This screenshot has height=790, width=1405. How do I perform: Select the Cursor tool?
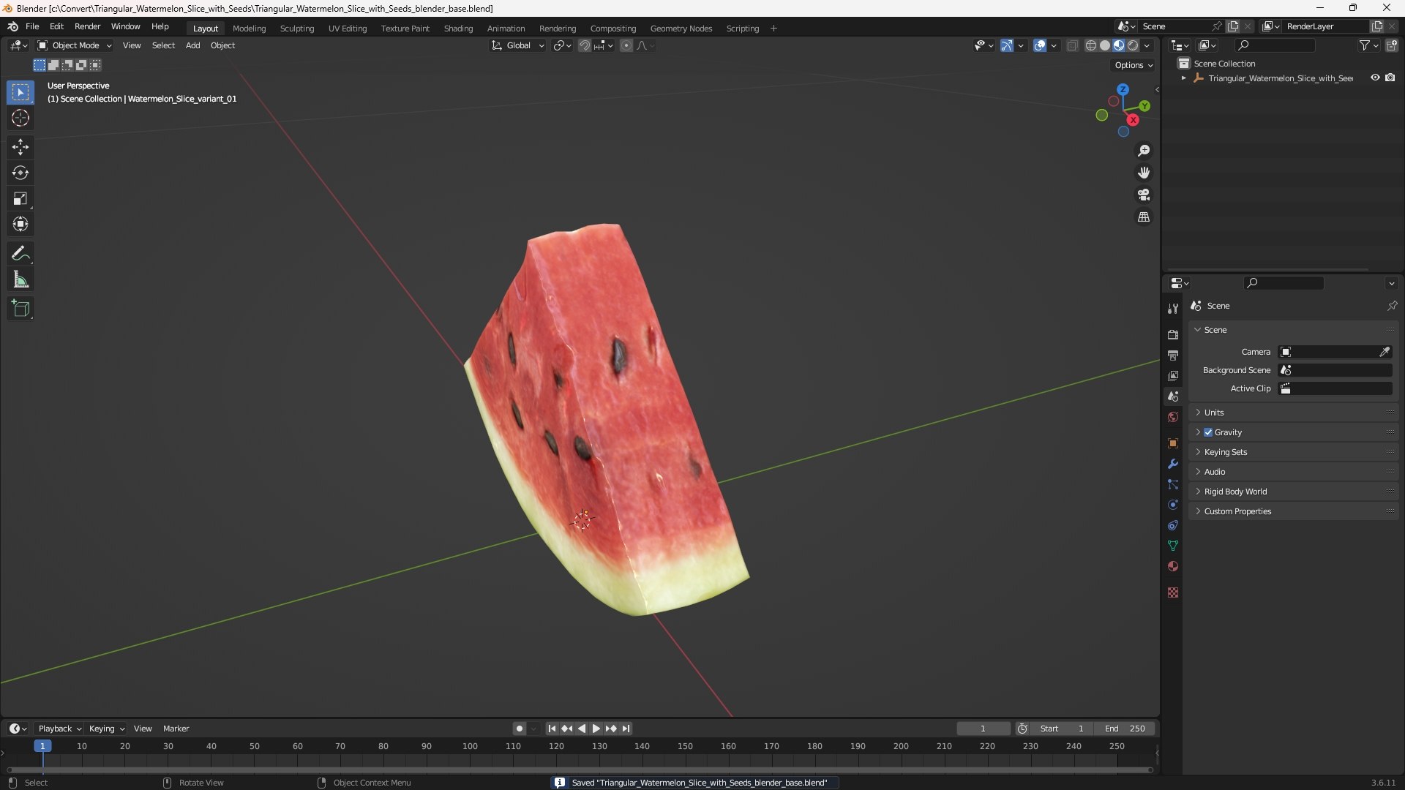tap(20, 118)
